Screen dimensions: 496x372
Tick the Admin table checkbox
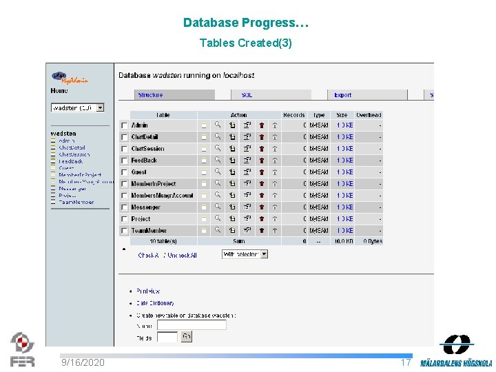pyautogui.click(x=124, y=125)
